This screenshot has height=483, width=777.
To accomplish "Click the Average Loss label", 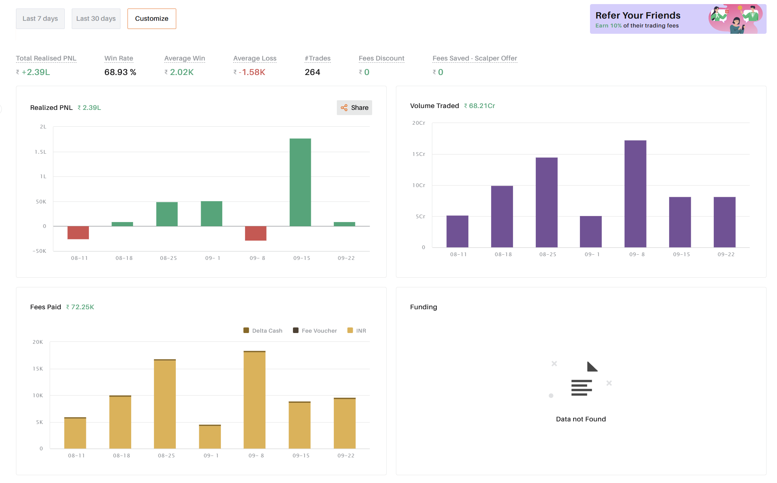I will click(255, 58).
